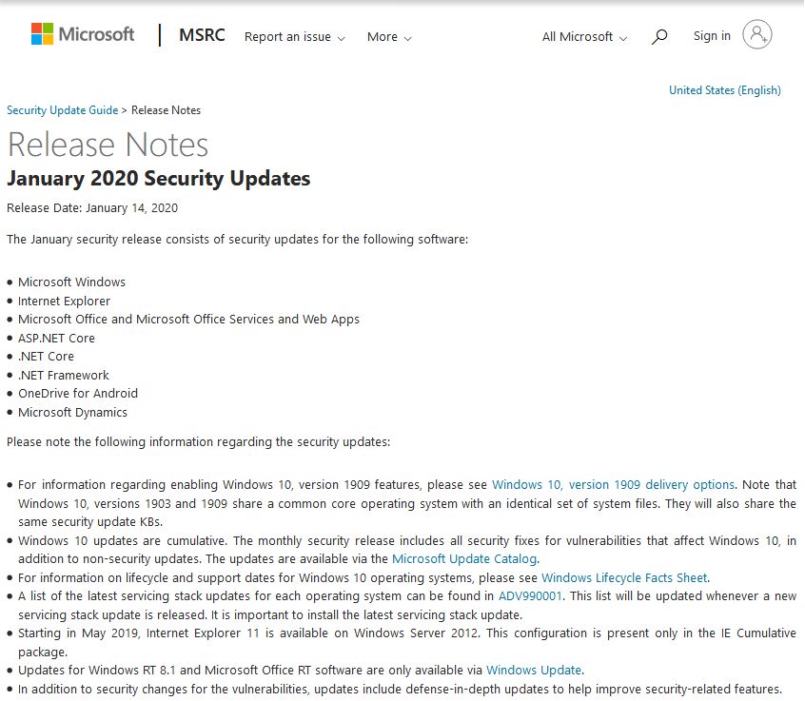Click the Sign in link

(x=711, y=35)
